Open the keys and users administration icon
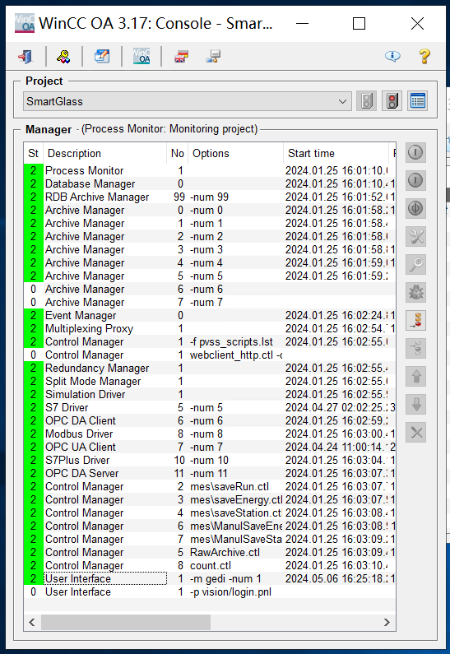This screenshot has height=654, width=450. (63, 56)
